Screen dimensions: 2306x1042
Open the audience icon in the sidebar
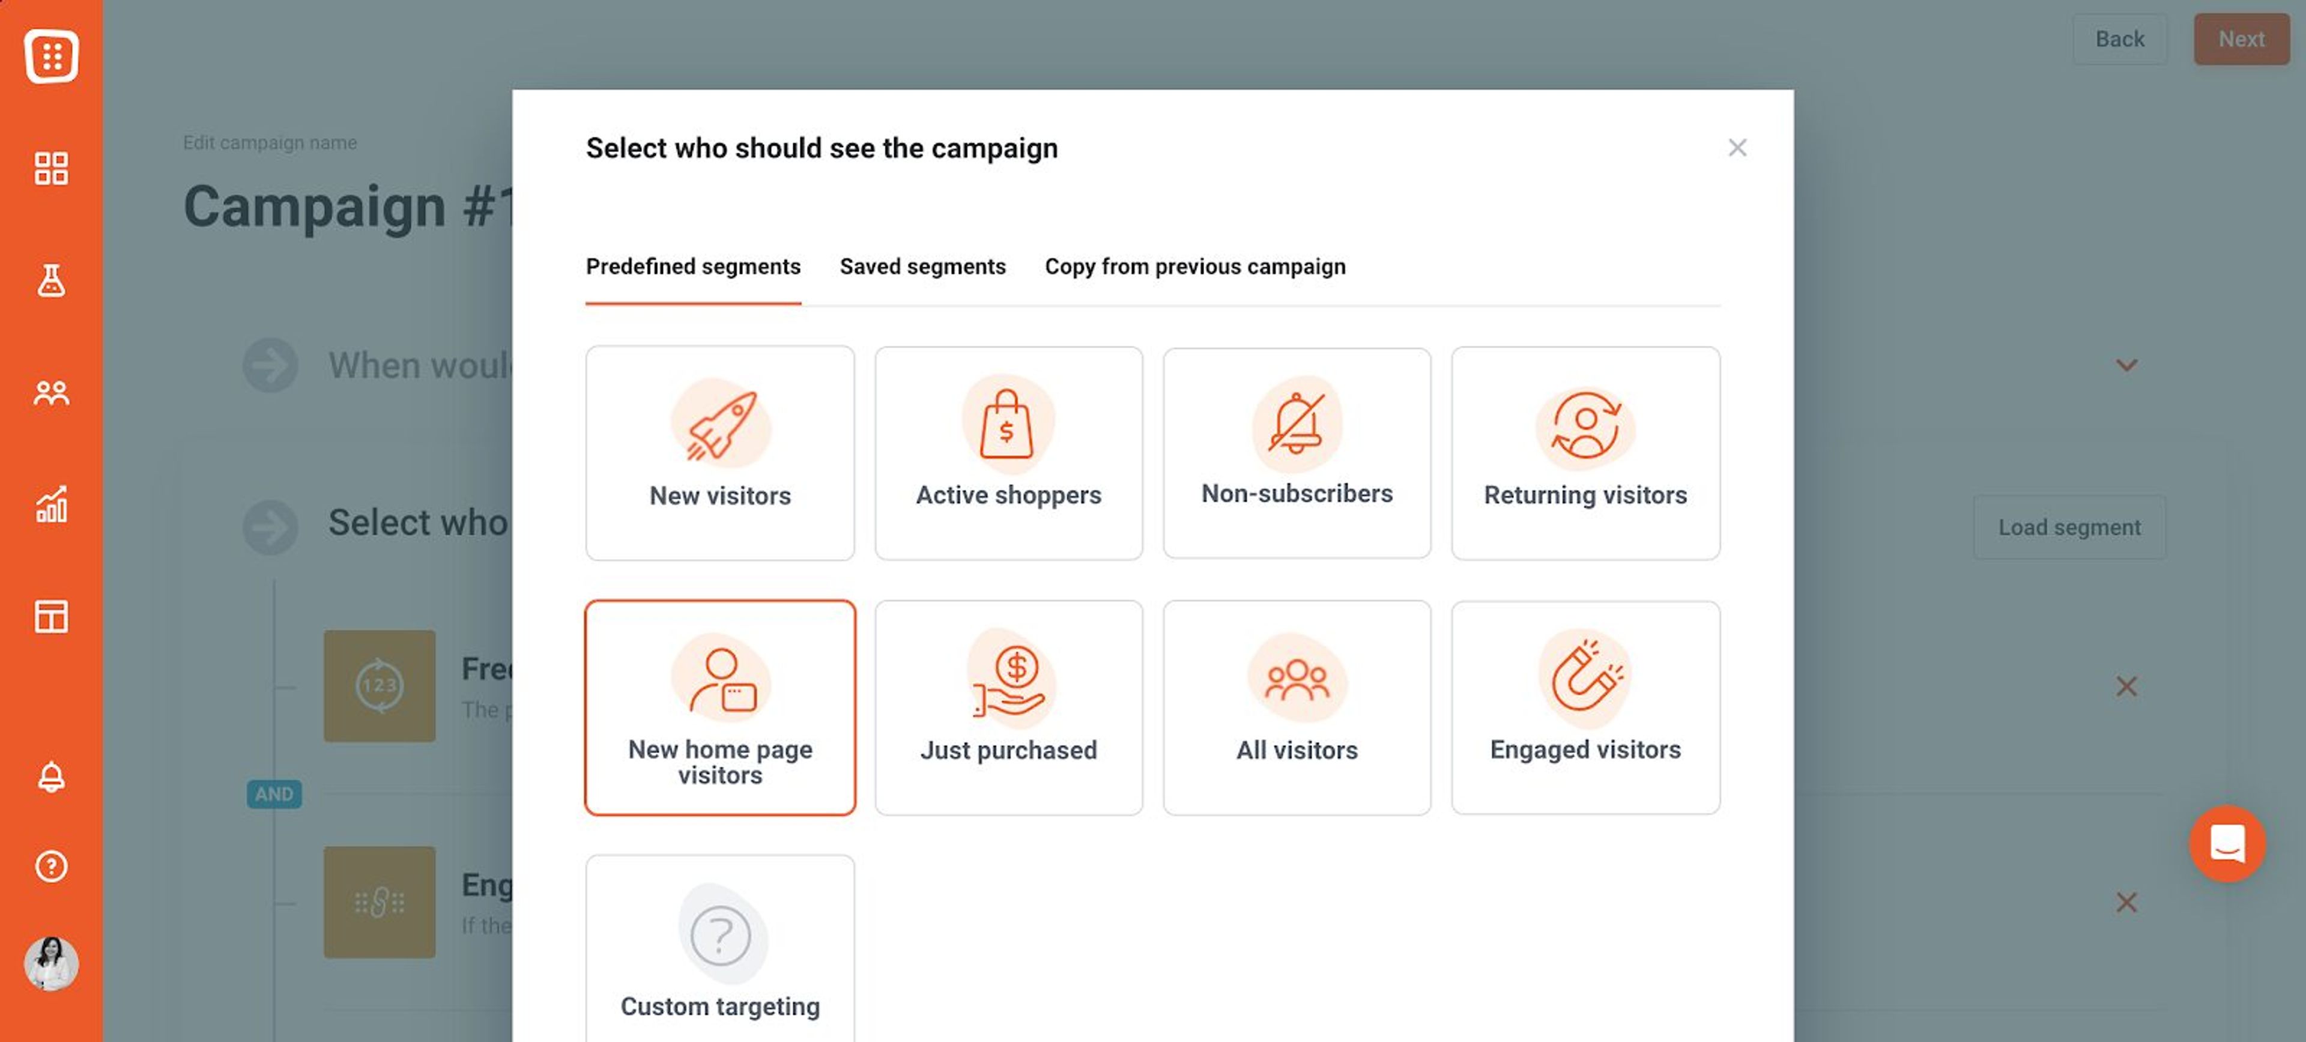51,392
